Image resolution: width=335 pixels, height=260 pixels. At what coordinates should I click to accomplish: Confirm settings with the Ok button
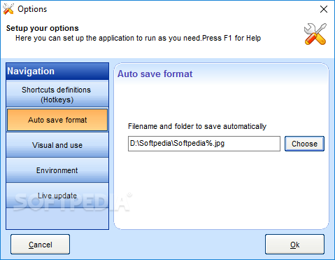point(294,245)
